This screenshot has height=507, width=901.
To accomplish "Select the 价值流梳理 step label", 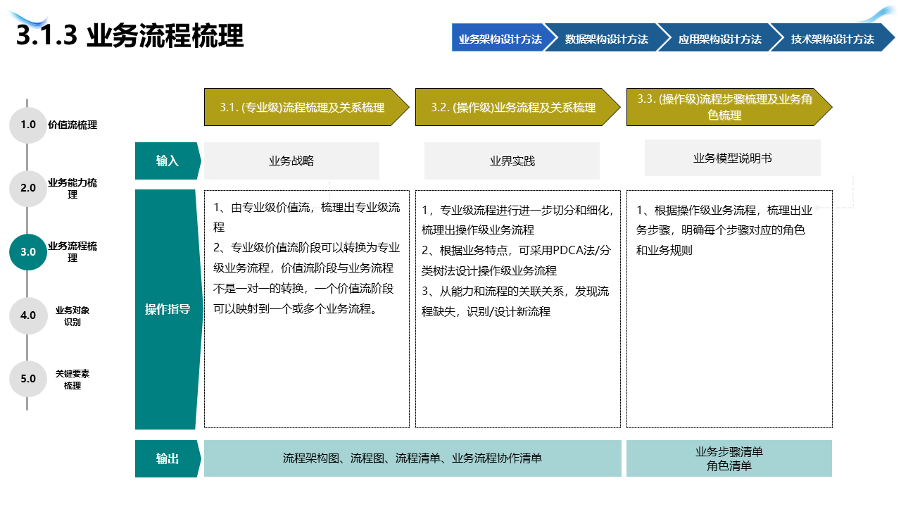I will [73, 125].
